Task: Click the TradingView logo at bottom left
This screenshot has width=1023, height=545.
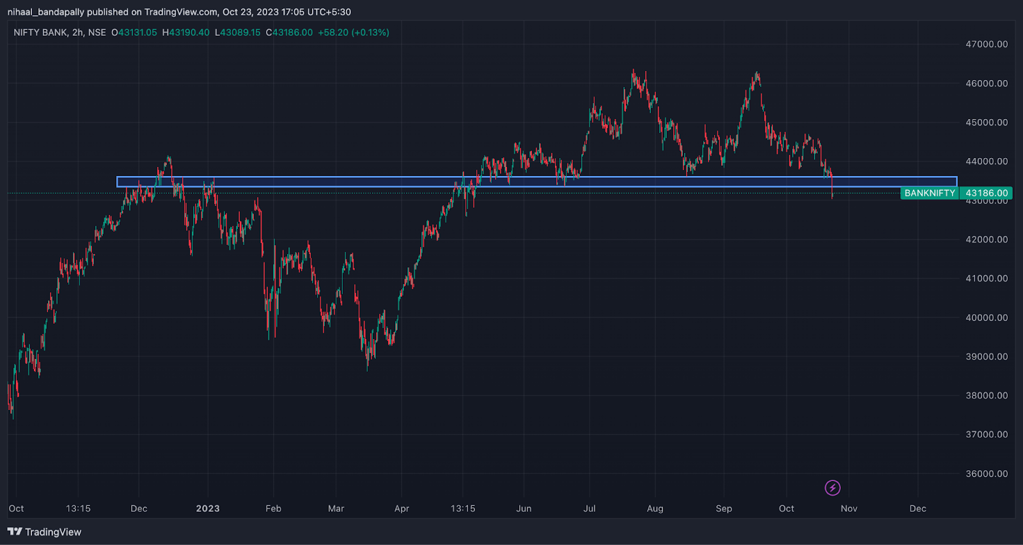Action: click(45, 532)
